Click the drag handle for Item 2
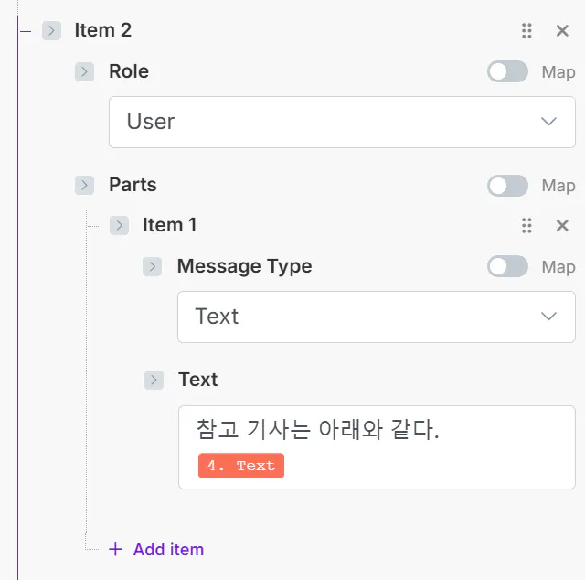This screenshot has width=585, height=580. (x=526, y=31)
